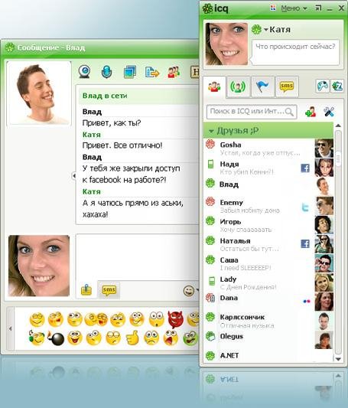Viewport: 348px width, 408px height.
Task: Open multi-user chat icon in message toolbar
Action: pos(174,72)
